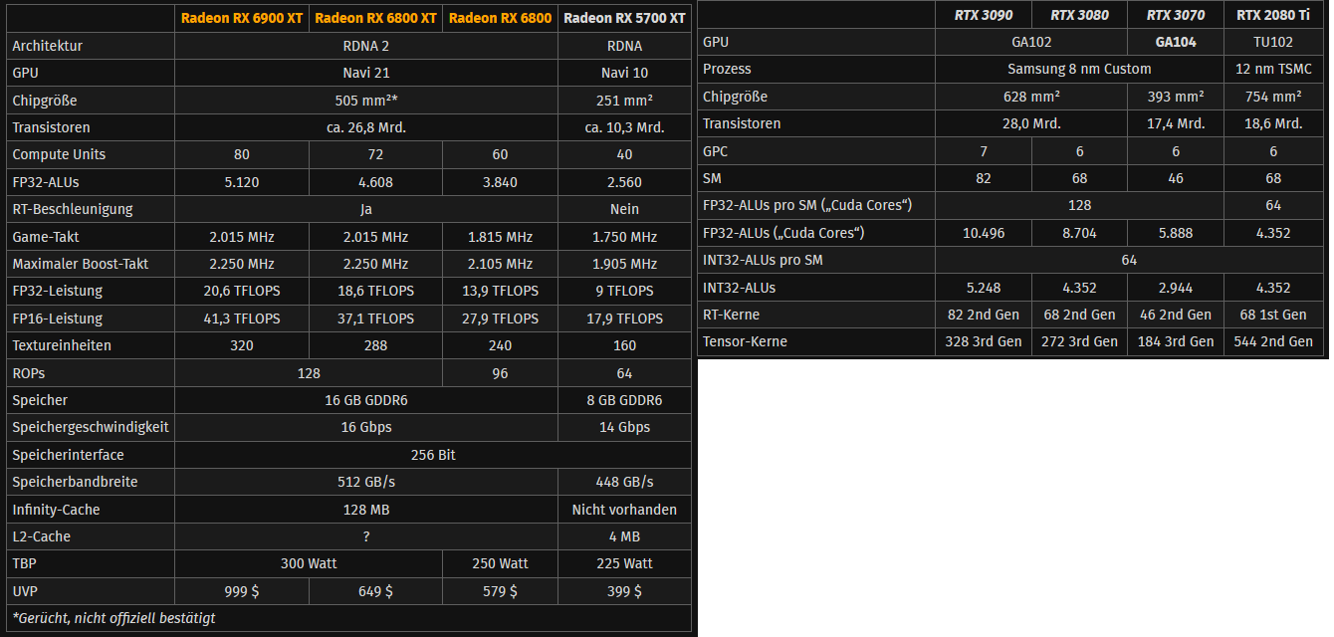The height and width of the screenshot is (637, 1334).
Task: Click the 4 MB L2-Cache cell
Action: click(624, 536)
